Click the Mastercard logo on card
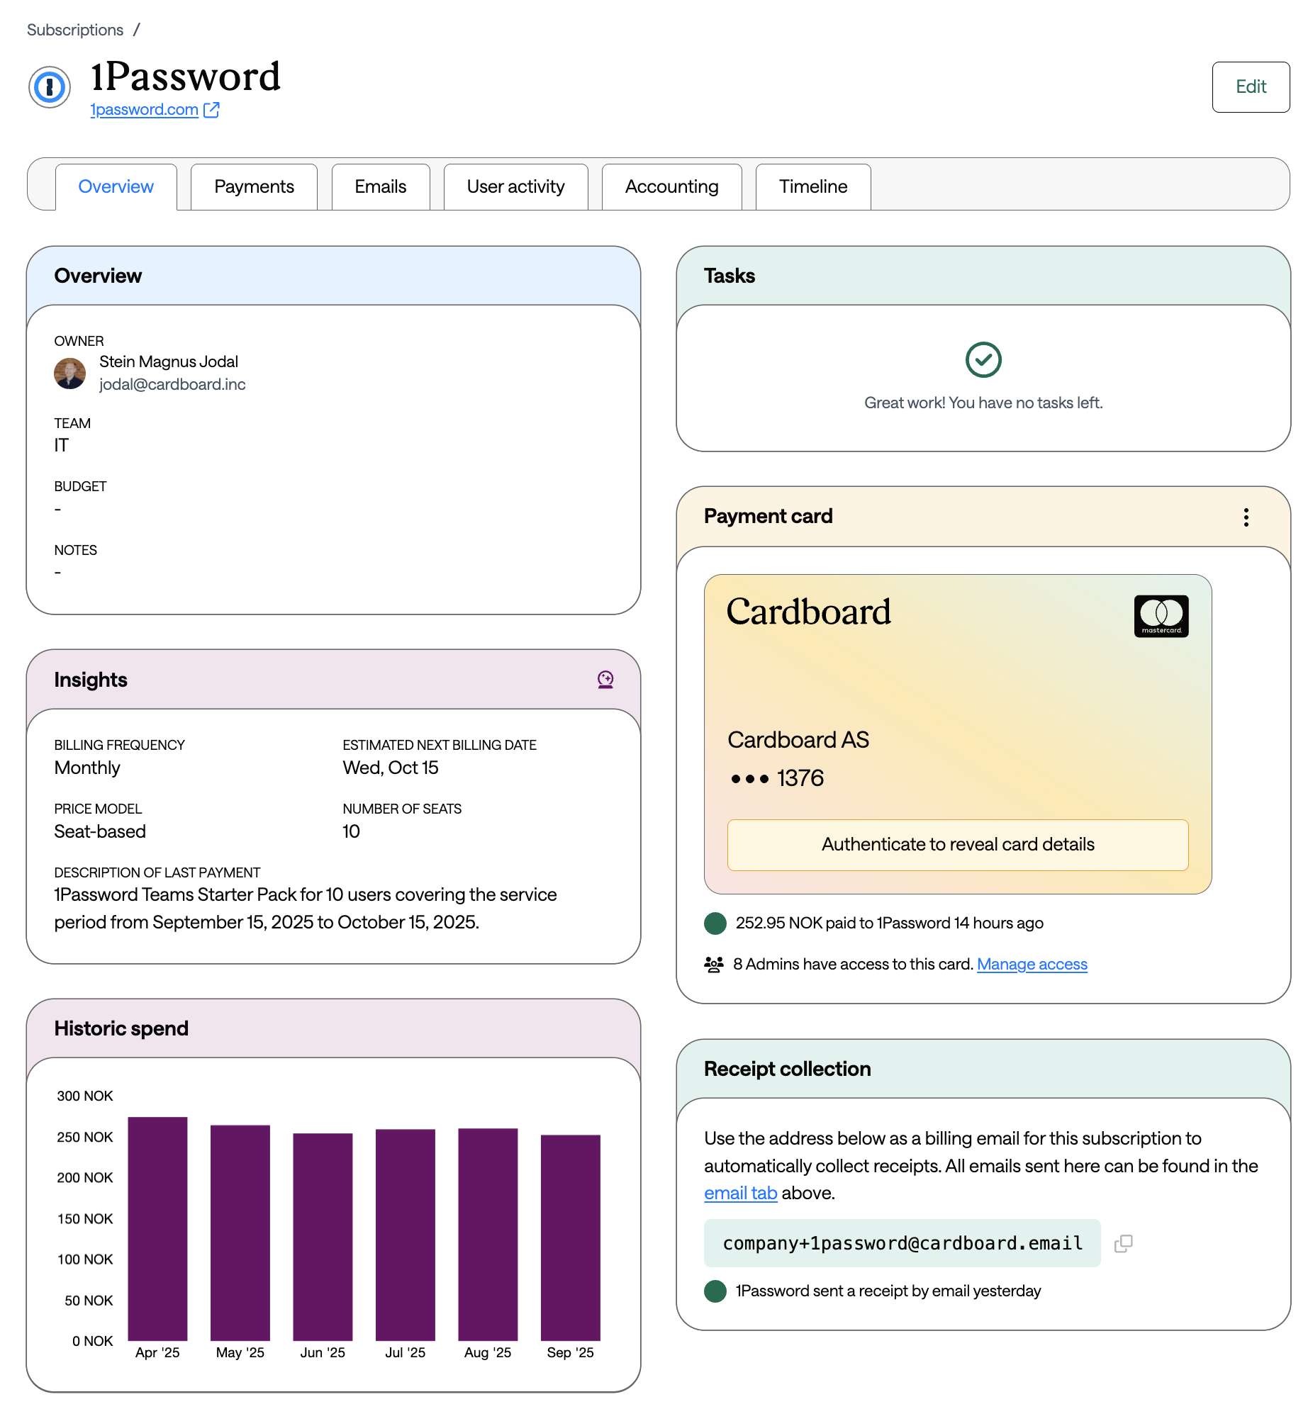The height and width of the screenshot is (1409, 1313). coord(1161,616)
